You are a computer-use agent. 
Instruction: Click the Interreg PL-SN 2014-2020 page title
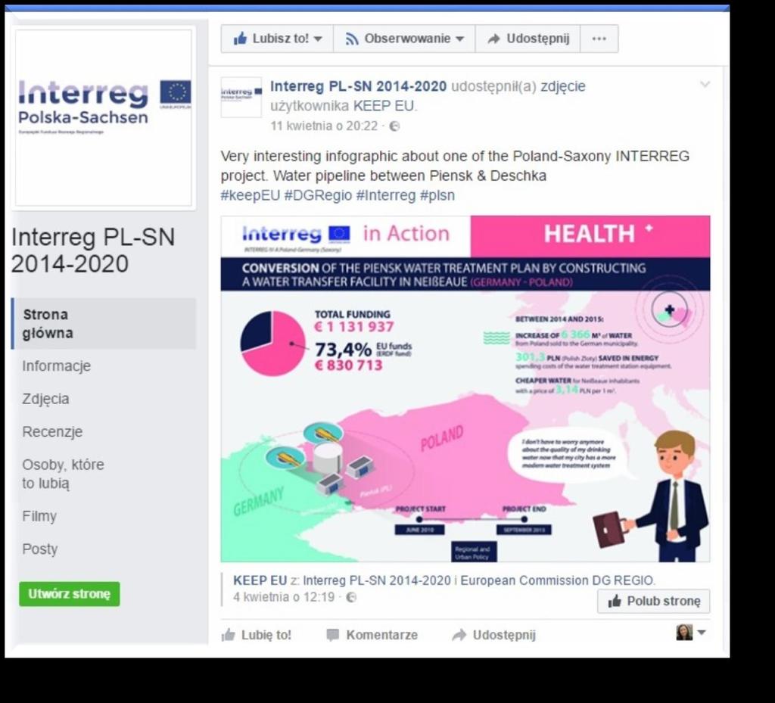[93, 250]
